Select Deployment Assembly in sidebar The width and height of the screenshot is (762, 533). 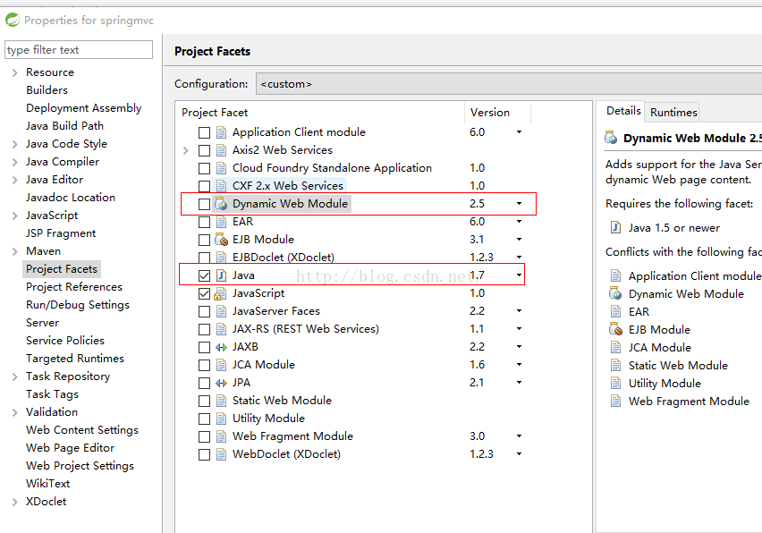click(x=83, y=108)
